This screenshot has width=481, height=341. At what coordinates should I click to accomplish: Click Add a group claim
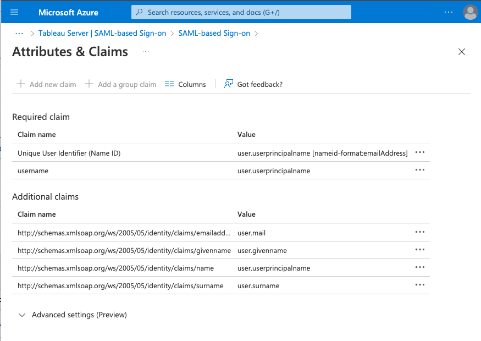120,84
